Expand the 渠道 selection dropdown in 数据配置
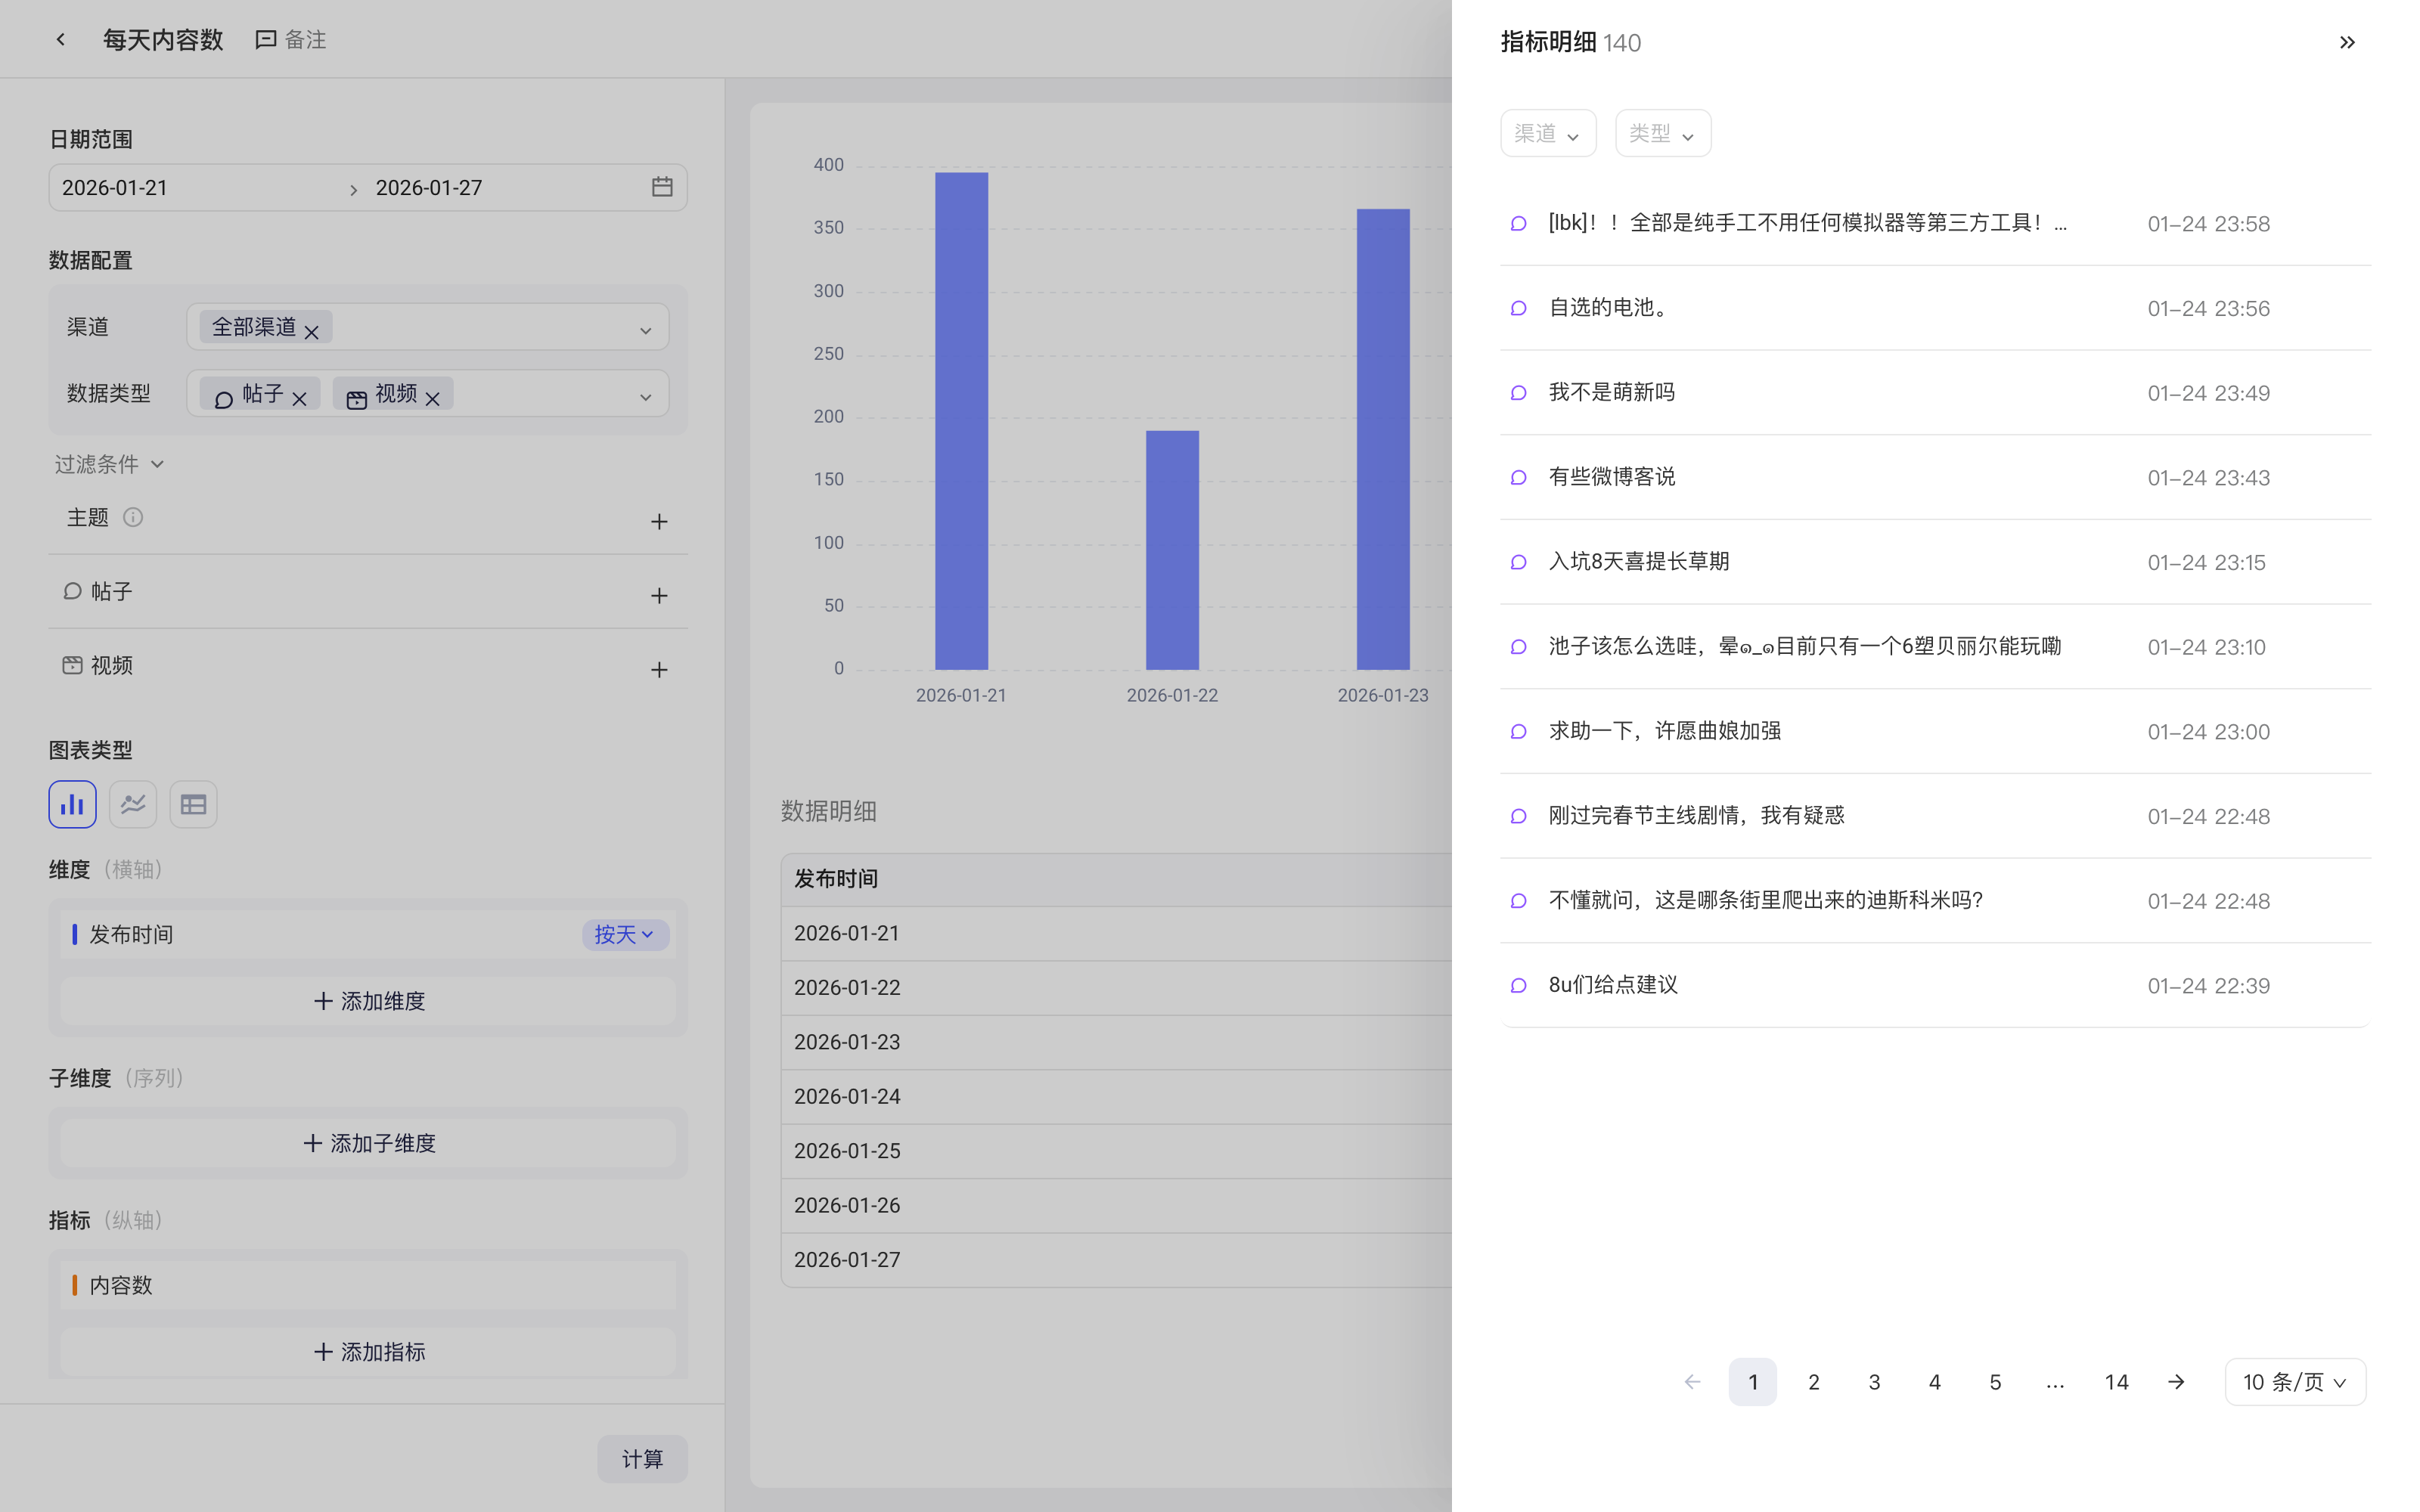 (646, 330)
